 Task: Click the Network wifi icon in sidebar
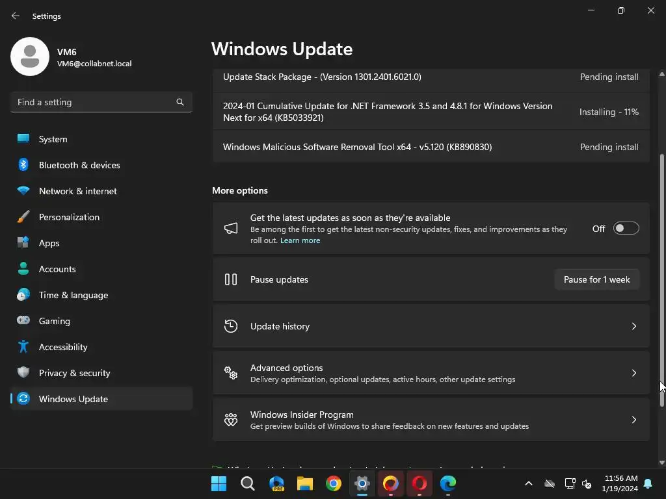[23, 190]
